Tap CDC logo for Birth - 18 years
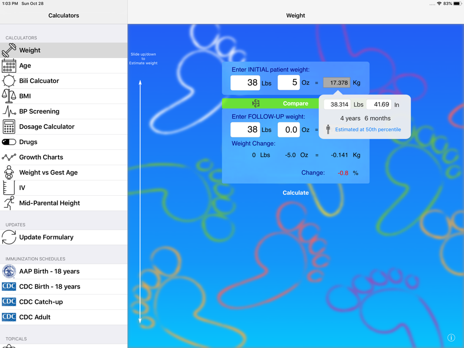 (9, 286)
